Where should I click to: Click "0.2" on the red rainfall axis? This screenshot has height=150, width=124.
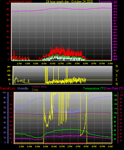point(11,134)
